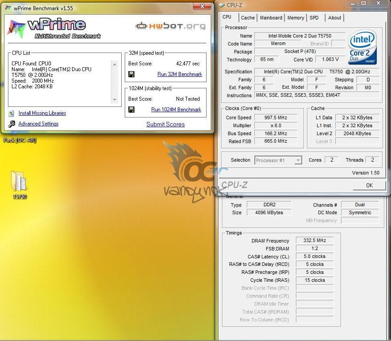Click the CPU-Z title bar chip icon
The image size is (391, 341).
click(x=222, y=5)
